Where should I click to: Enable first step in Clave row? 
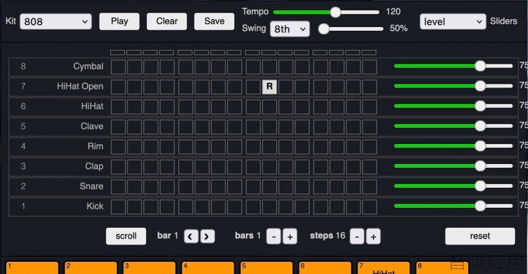(x=118, y=127)
